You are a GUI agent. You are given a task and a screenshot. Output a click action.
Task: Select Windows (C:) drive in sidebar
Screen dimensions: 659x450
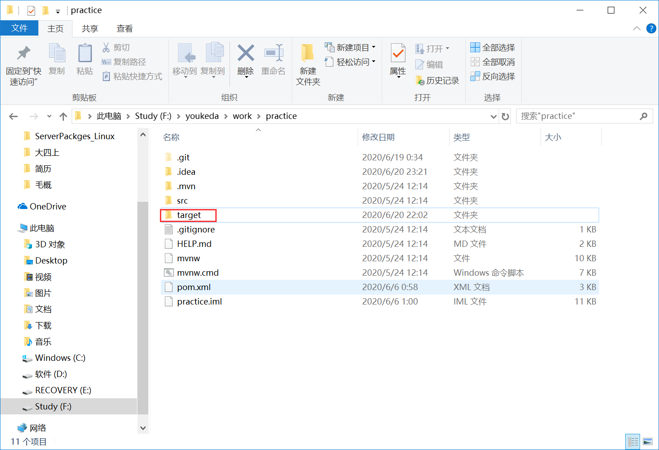point(54,358)
